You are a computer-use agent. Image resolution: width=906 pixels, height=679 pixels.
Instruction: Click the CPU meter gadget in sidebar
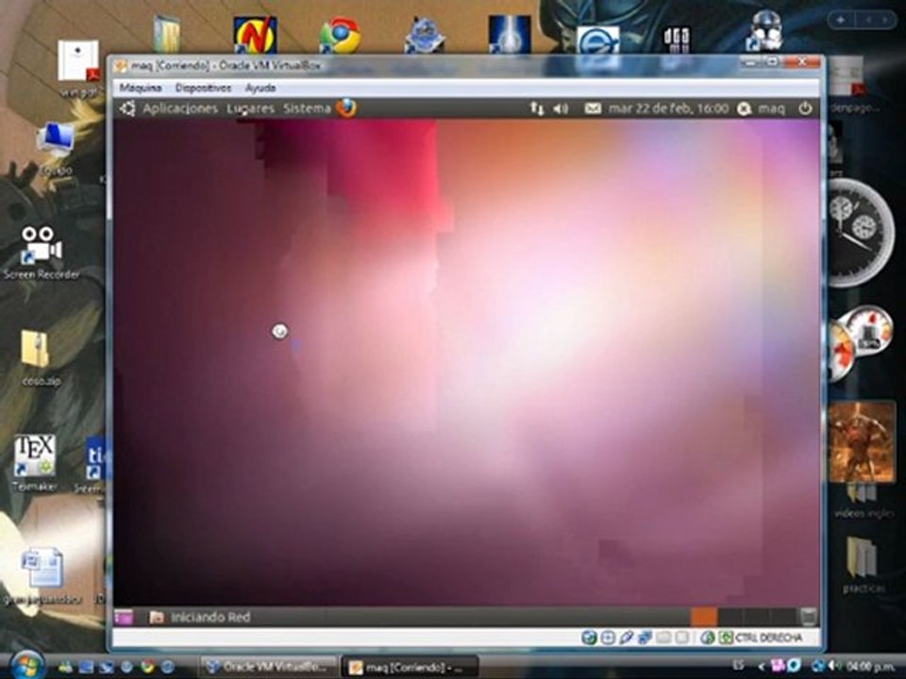[860, 343]
